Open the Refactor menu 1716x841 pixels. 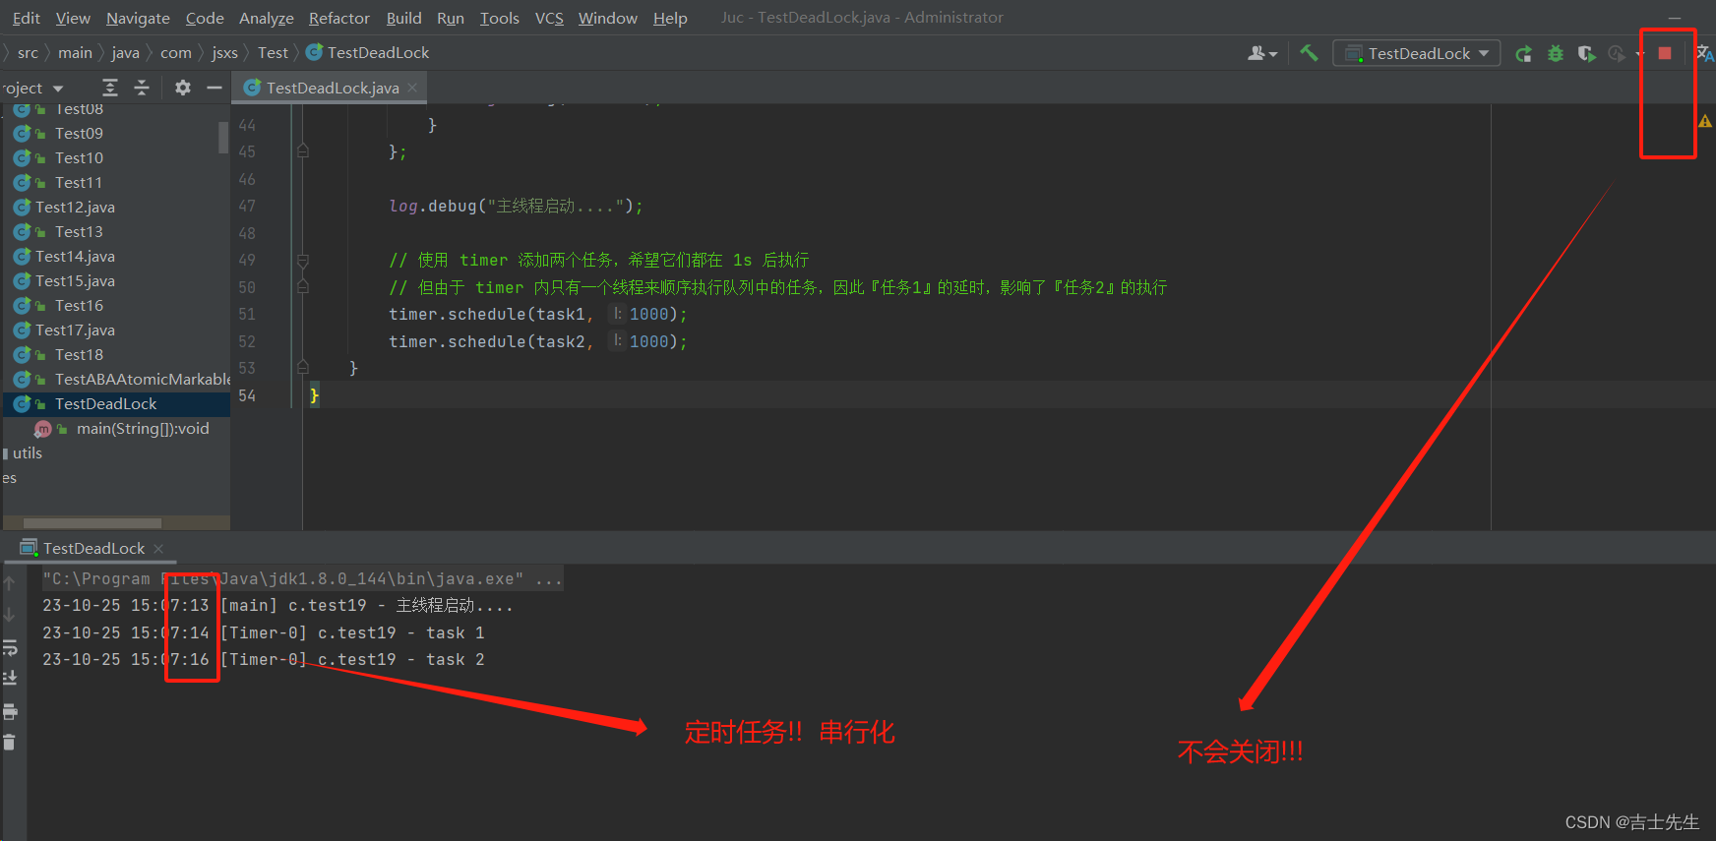(339, 18)
